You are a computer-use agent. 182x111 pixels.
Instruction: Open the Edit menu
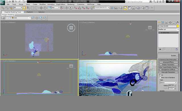pyautogui.click(x=8, y=4)
